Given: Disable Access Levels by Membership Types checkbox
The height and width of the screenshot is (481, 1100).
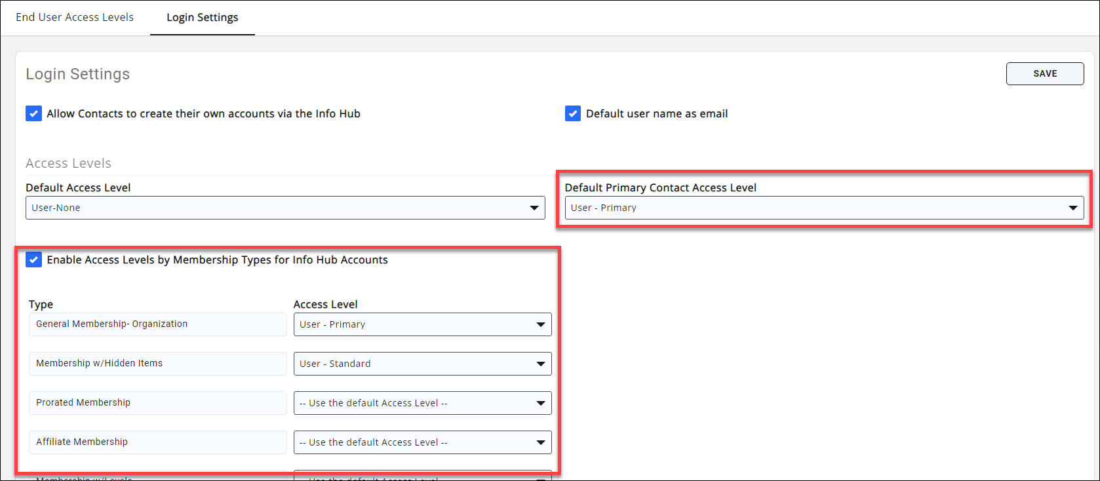Looking at the screenshot, I should tap(34, 260).
